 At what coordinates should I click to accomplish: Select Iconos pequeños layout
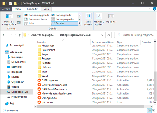point(63,19)
